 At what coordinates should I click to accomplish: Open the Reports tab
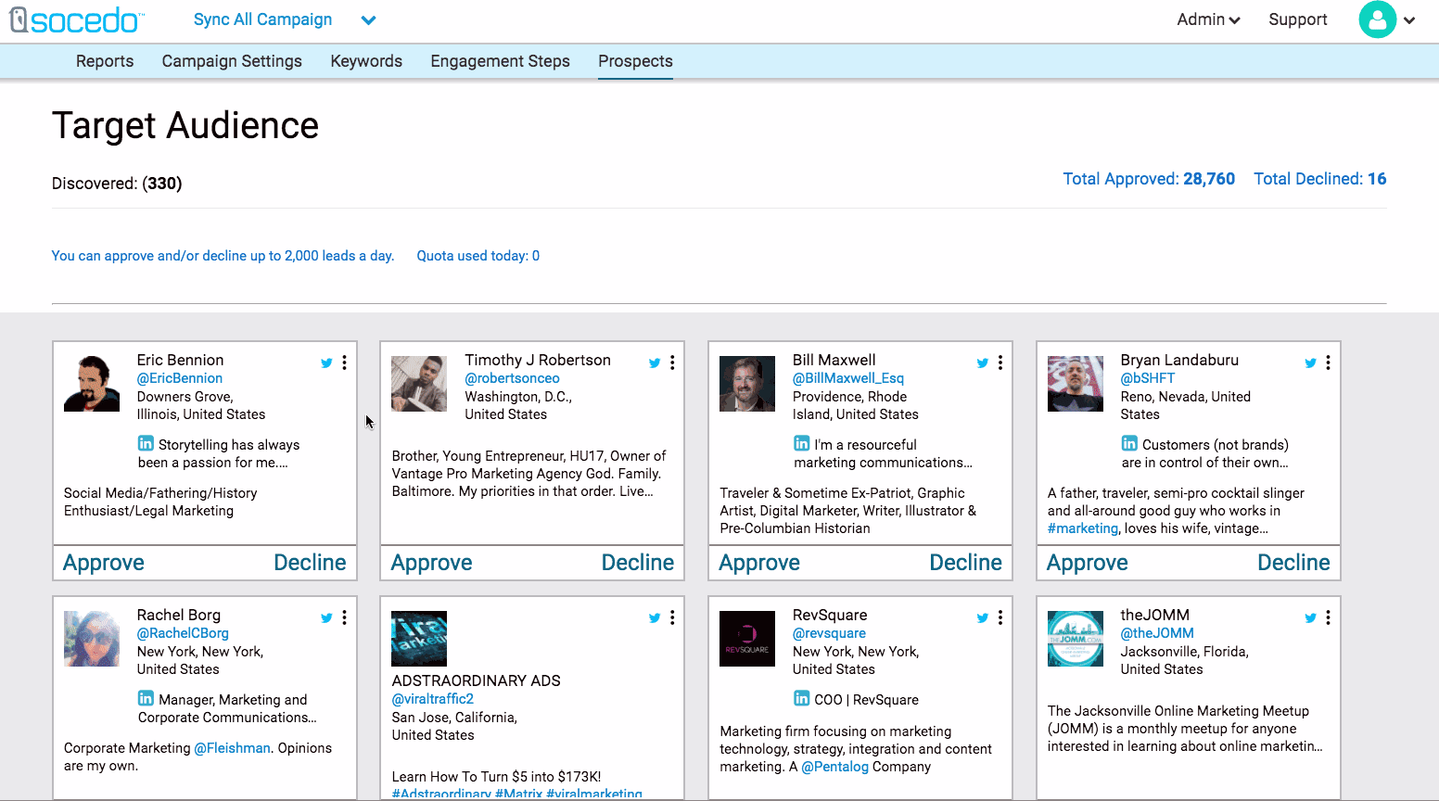(105, 61)
